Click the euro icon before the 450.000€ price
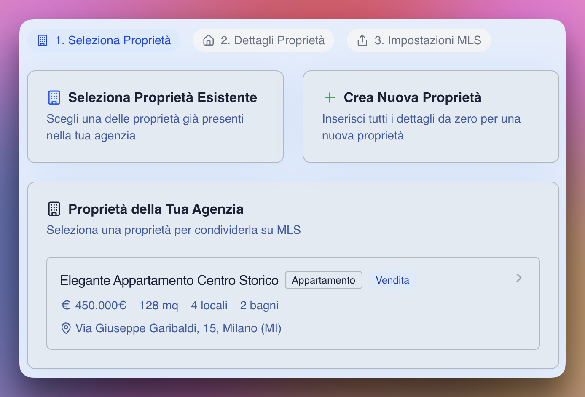The height and width of the screenshot is (397, 585). (66, 305)
